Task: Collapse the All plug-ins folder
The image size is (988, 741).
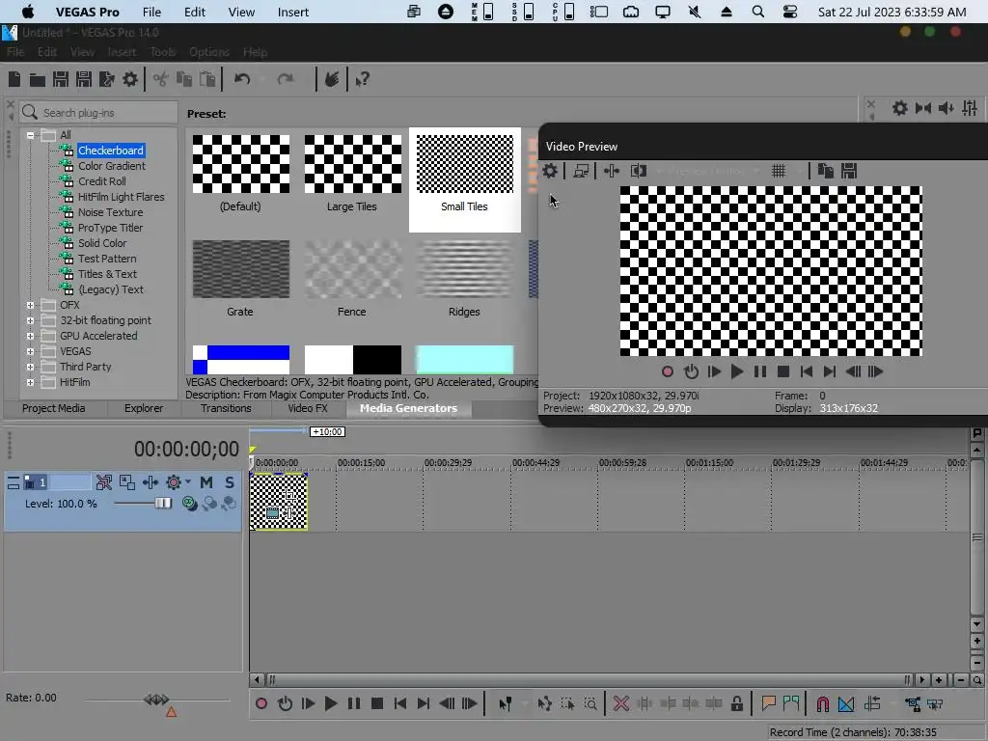Action: coord(30,135)
